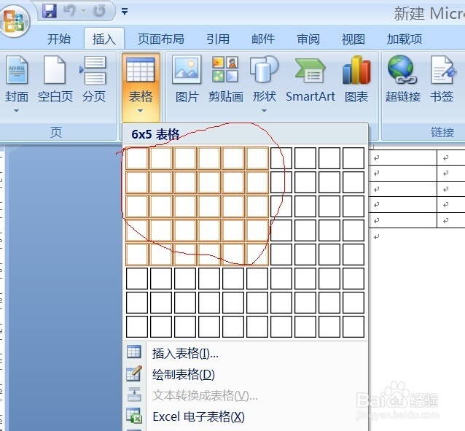Choose 插入表格(I)... from the menu
Viewport: 465px width, 431px height.
pos(245,353)
